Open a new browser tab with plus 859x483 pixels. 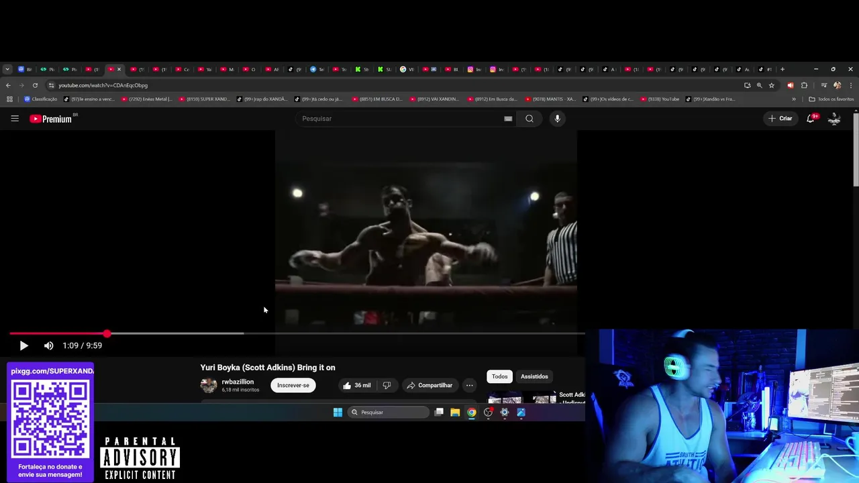[782, 69]
